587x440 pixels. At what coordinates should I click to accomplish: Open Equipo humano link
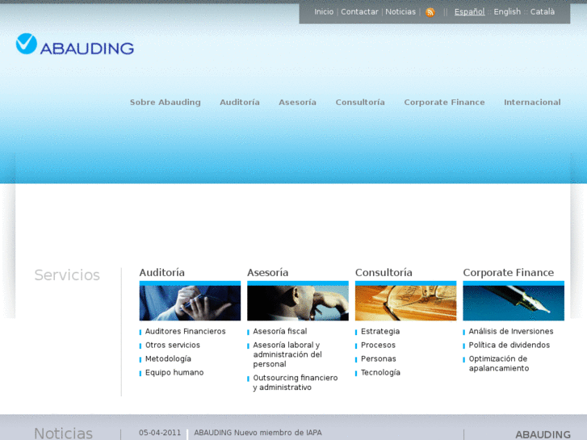pyautogui.click(x=174, y=373)
